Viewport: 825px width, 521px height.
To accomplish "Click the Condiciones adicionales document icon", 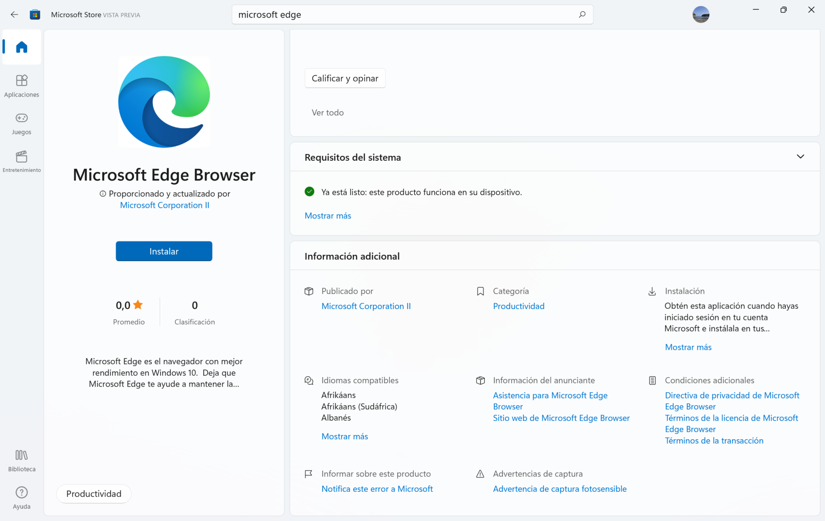I will click(652, 381).
